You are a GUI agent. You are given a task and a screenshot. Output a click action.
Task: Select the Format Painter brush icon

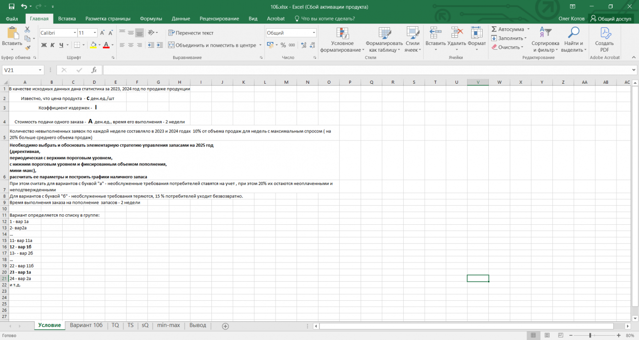click(x=27, y=47)
